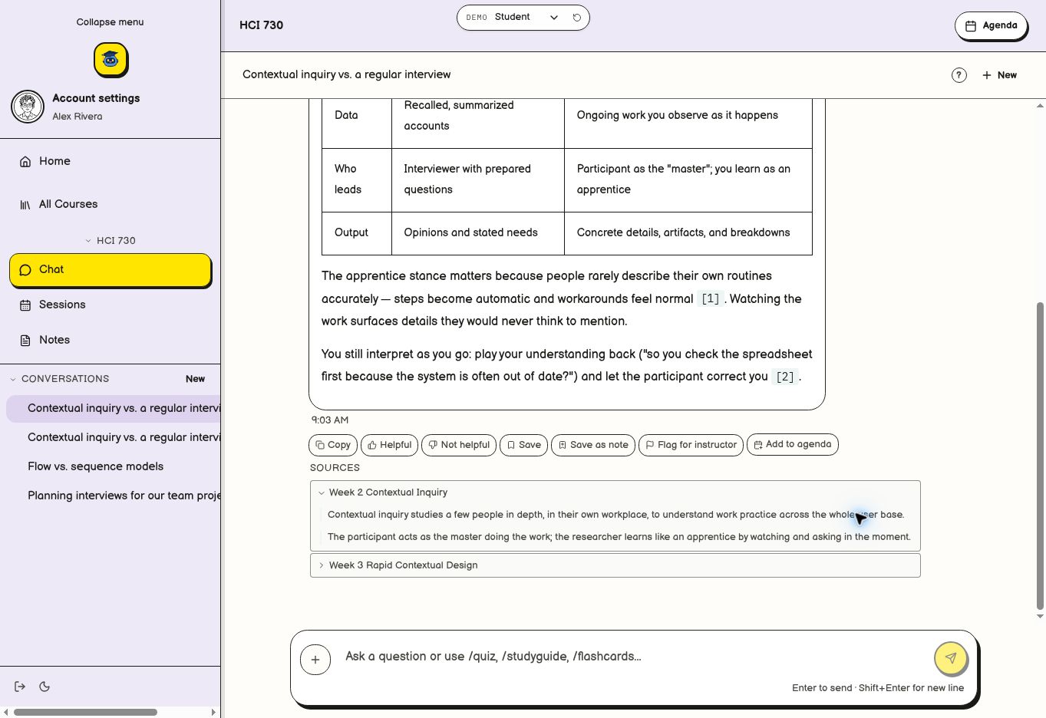Screen dimensions: 1046x718
Task: Click the chat message input field
Action: click(633, 657)
